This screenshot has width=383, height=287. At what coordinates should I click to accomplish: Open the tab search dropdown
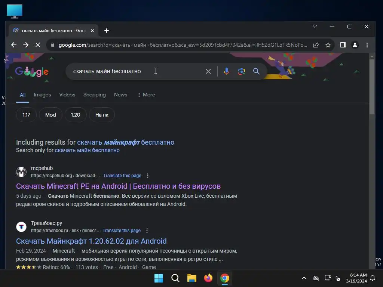(315, 27)
